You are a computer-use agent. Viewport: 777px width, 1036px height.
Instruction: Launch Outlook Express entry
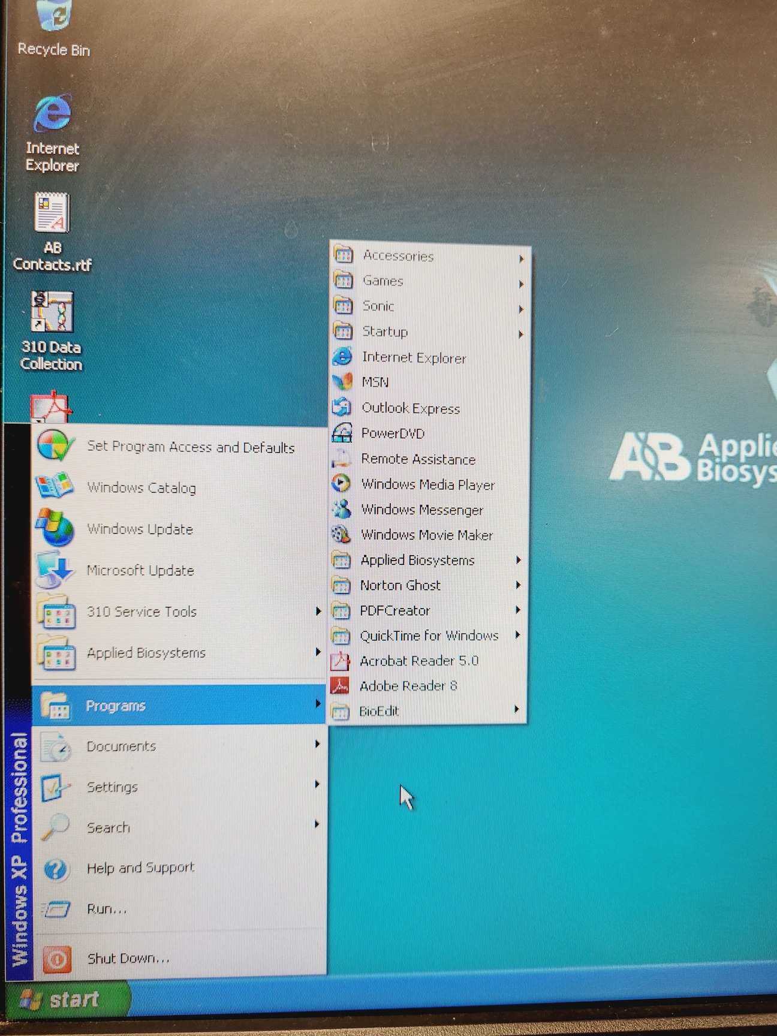(429, 408)
